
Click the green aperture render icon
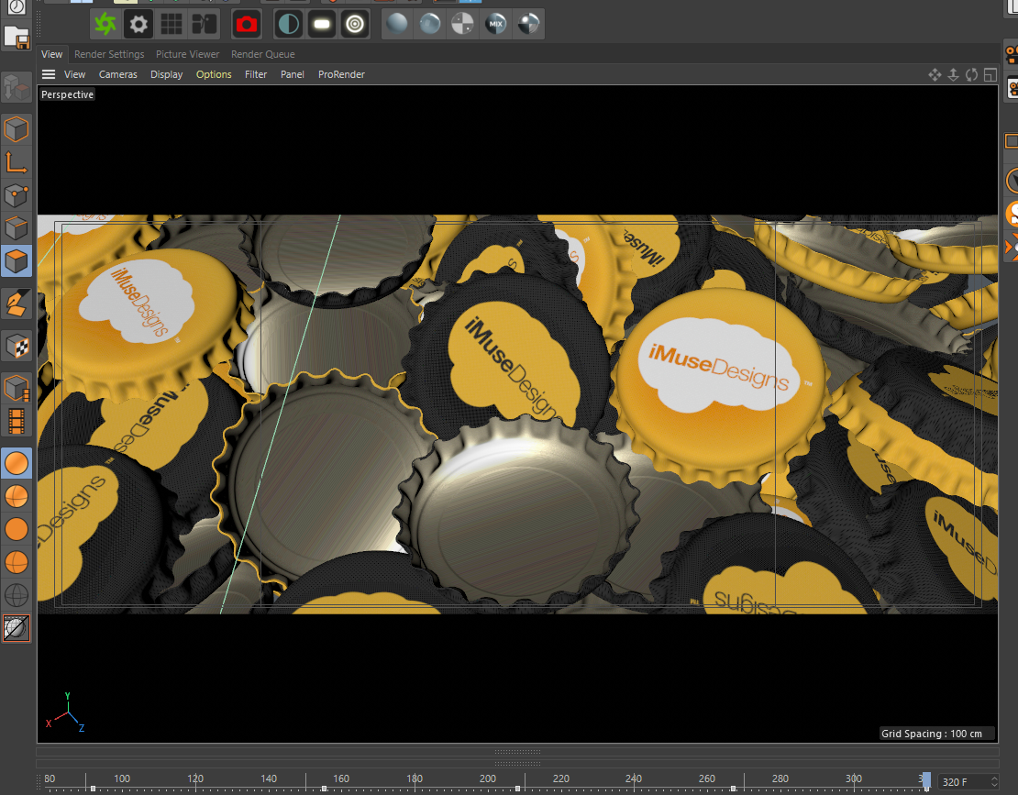[105, 25]
